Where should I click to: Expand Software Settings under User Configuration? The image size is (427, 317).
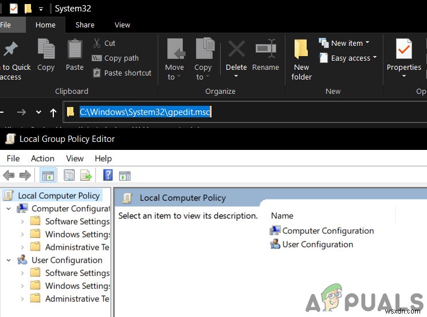pyautogui.click(x=22, y=273)
